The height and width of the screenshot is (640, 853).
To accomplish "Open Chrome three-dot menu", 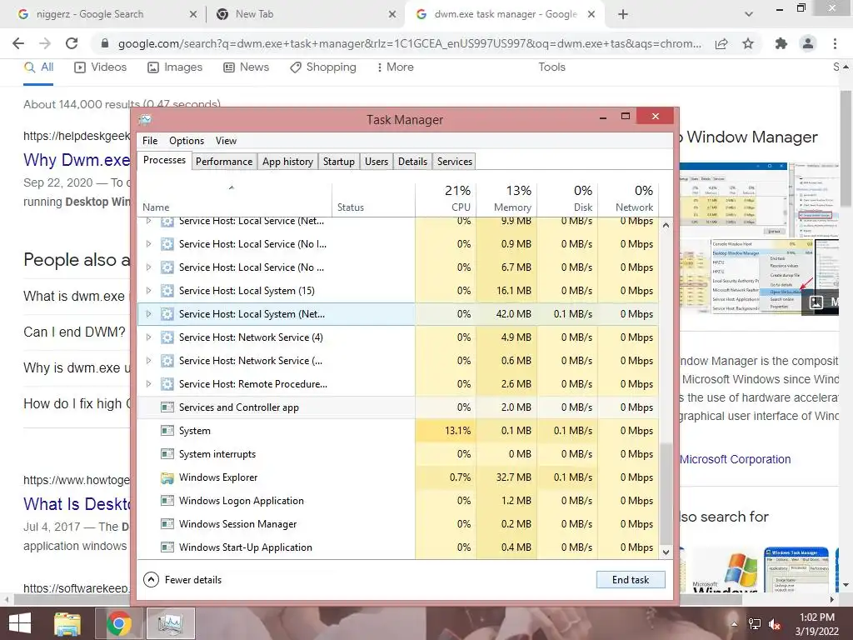I will coord(835,43).
